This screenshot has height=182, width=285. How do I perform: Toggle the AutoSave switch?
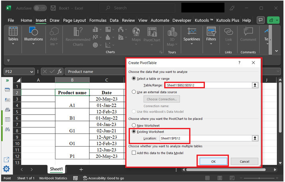tap(39, 8)
